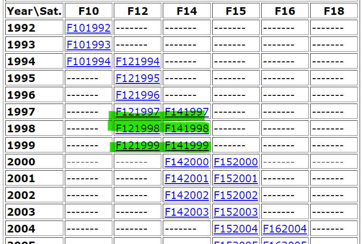Select the 1997 year row label
The height and width of the screenshot is (244, 362).
tap(35, 111)
